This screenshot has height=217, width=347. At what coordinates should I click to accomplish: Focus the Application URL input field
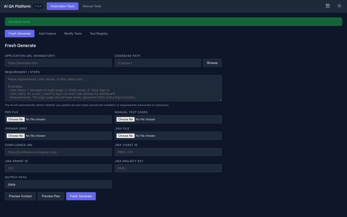tap(58, 63)
